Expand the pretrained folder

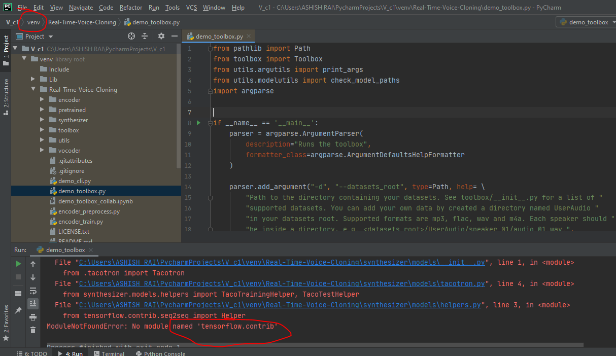click(43, 110)
